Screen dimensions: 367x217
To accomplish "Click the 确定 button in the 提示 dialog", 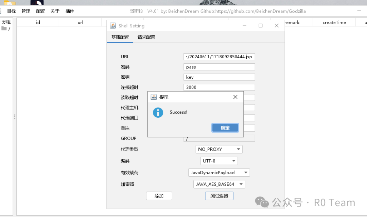I will click(225, 128).
